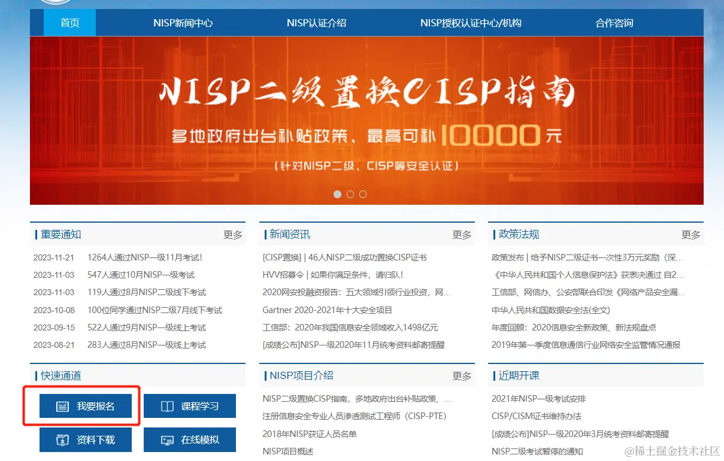This screenshot has height=461, width=724.
Task: Open policy 中华人民共和国数据安全法(全文)
Action: tap(551, 310)
